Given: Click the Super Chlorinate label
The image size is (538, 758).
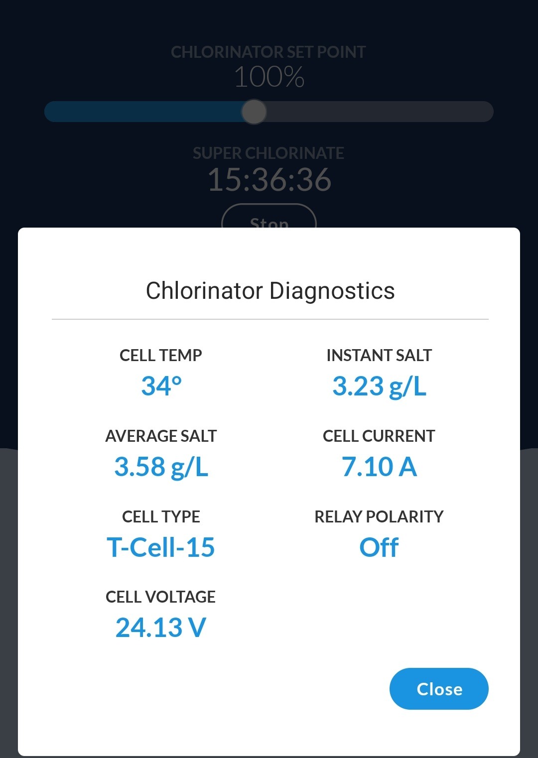Looking at the screenshot, I should coord(269,153).
